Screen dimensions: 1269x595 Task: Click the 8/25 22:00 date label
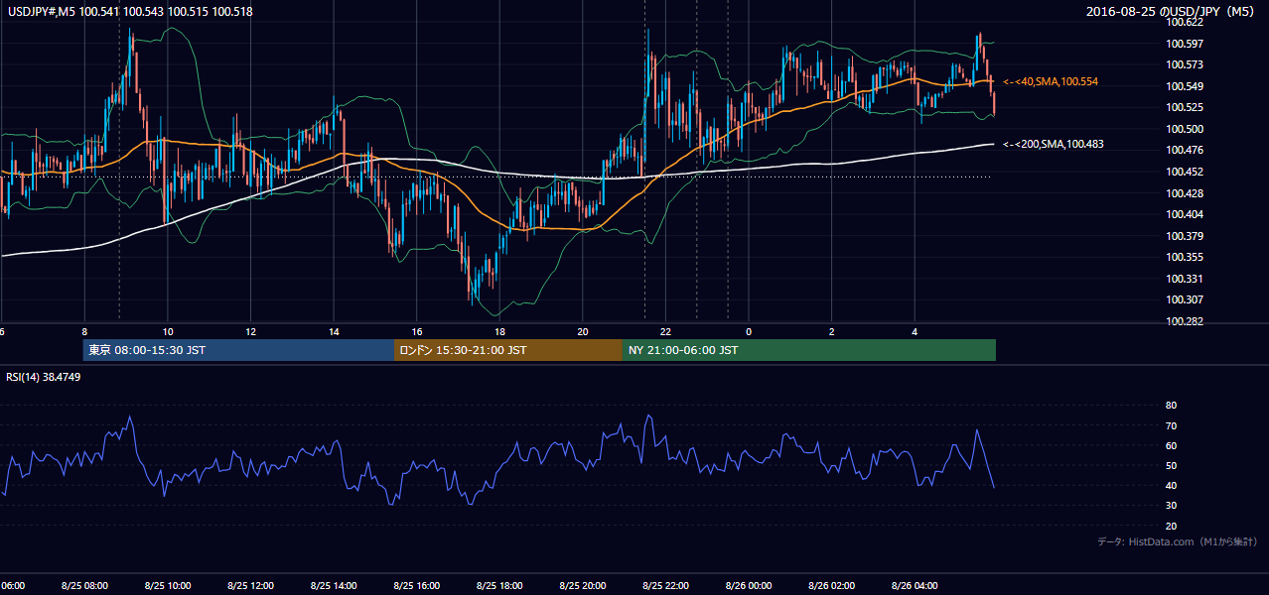(x=665, y=586)
